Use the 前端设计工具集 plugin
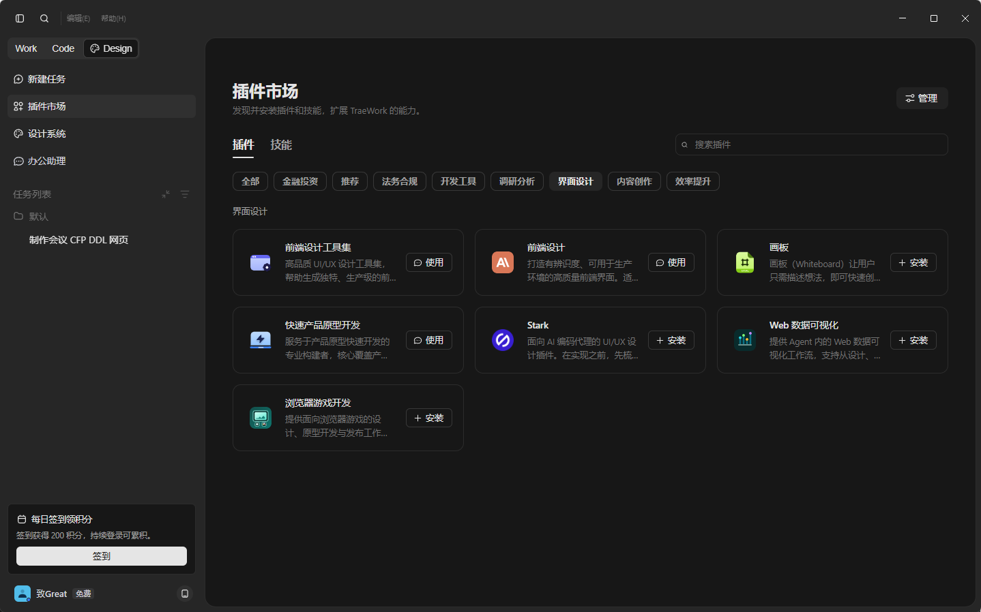981x612 pixels. point(429,262)
